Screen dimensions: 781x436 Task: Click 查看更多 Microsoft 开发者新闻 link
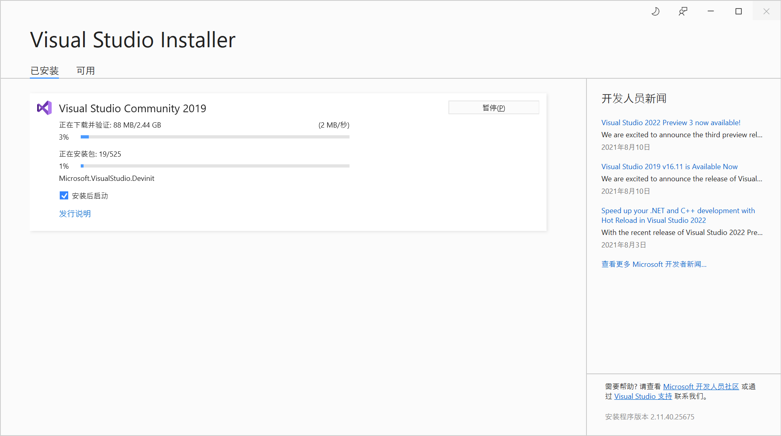pyautogui.click(x=653, y=264)
